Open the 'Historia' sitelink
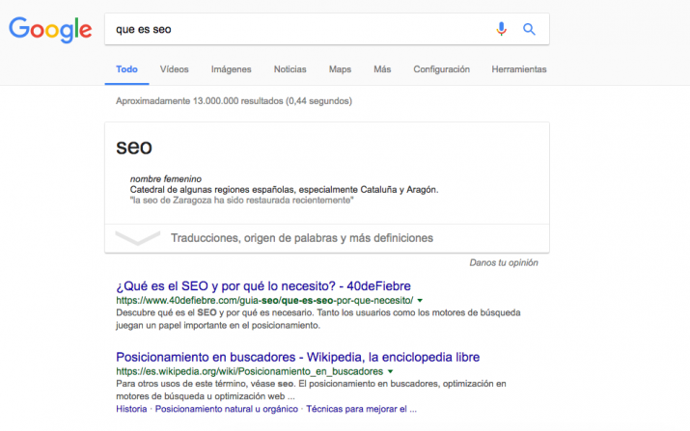 [131, 409]
